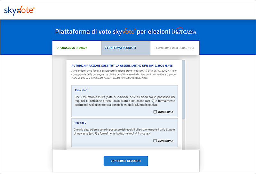Click the scrollbar track below the thumb

(183, 134)
